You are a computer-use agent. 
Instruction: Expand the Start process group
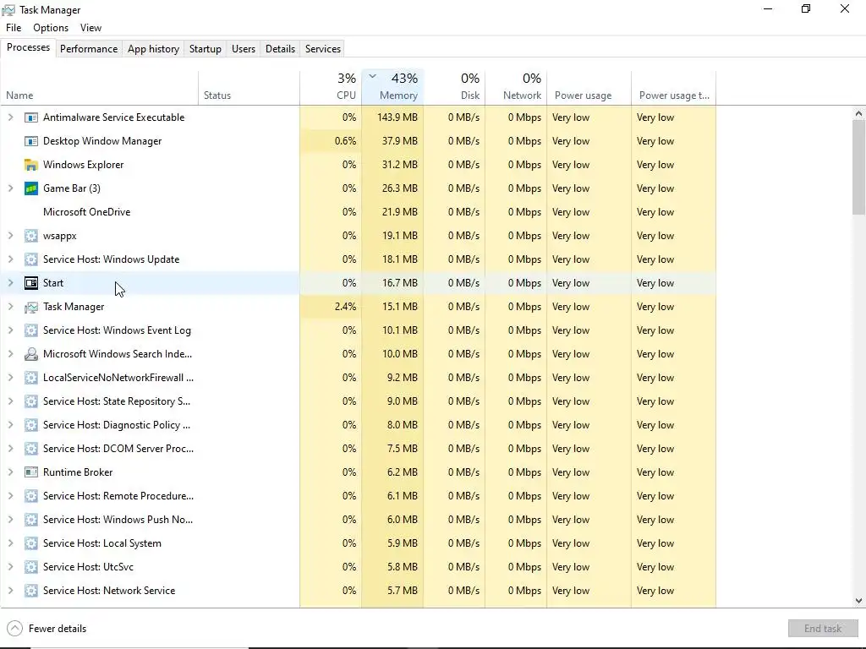coord(10,283)
